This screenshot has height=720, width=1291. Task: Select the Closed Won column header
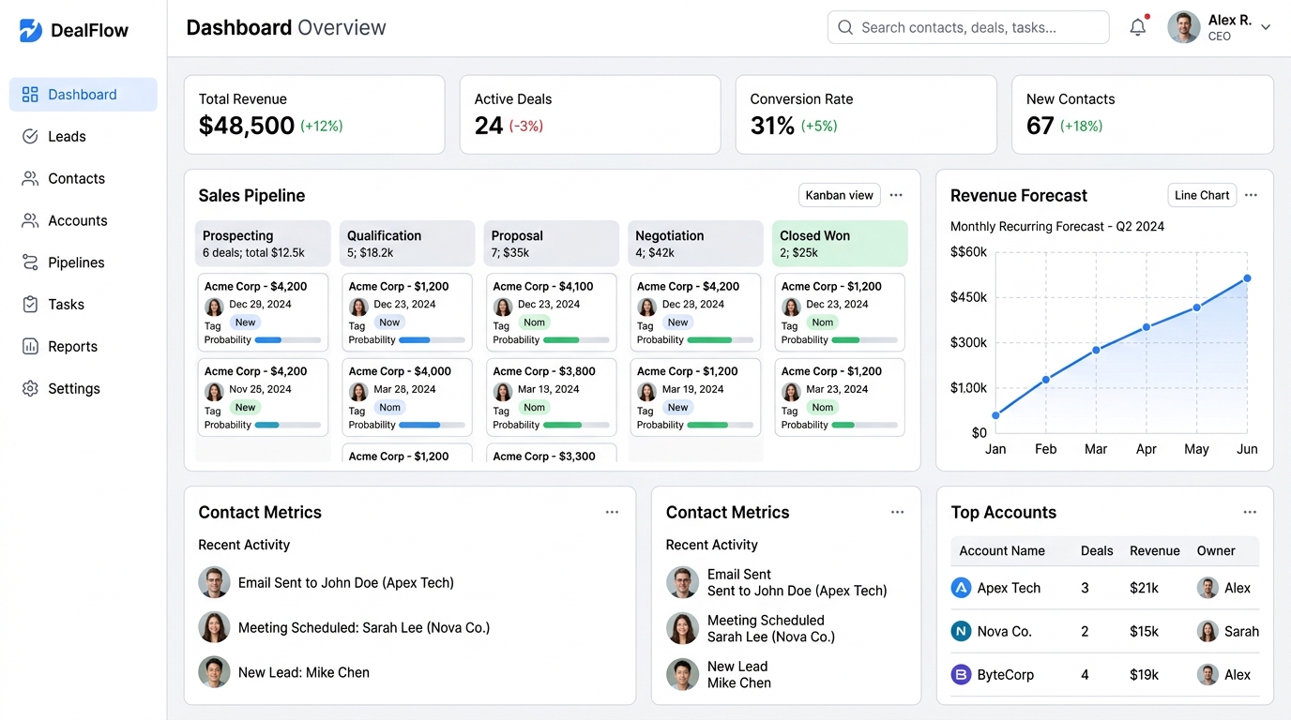840,244
